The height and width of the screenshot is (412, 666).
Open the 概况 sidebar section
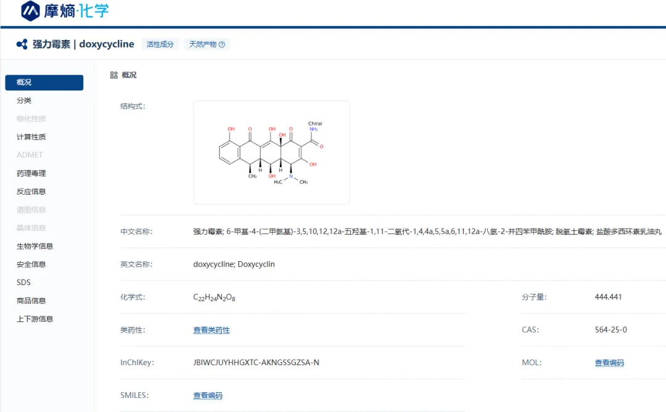point(44,83)
